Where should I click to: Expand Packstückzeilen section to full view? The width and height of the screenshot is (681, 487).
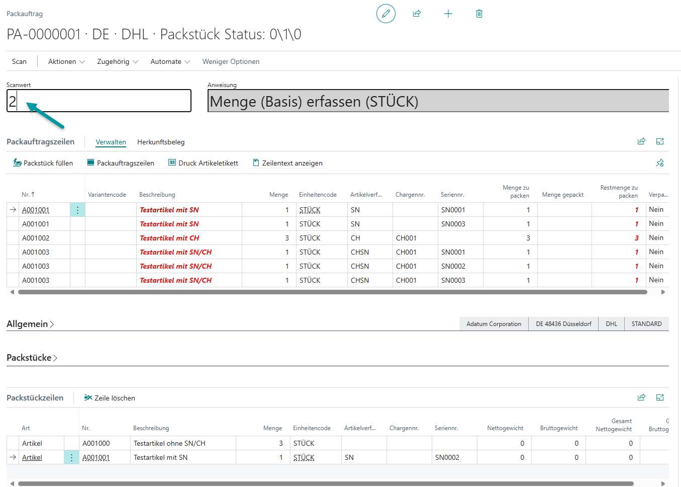660,397
